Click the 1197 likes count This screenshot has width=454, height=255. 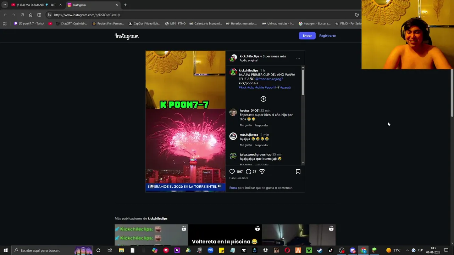239,172
